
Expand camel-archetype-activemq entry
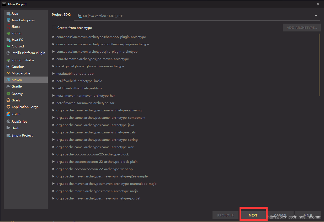pyautogui.click(x=54, y=110)
